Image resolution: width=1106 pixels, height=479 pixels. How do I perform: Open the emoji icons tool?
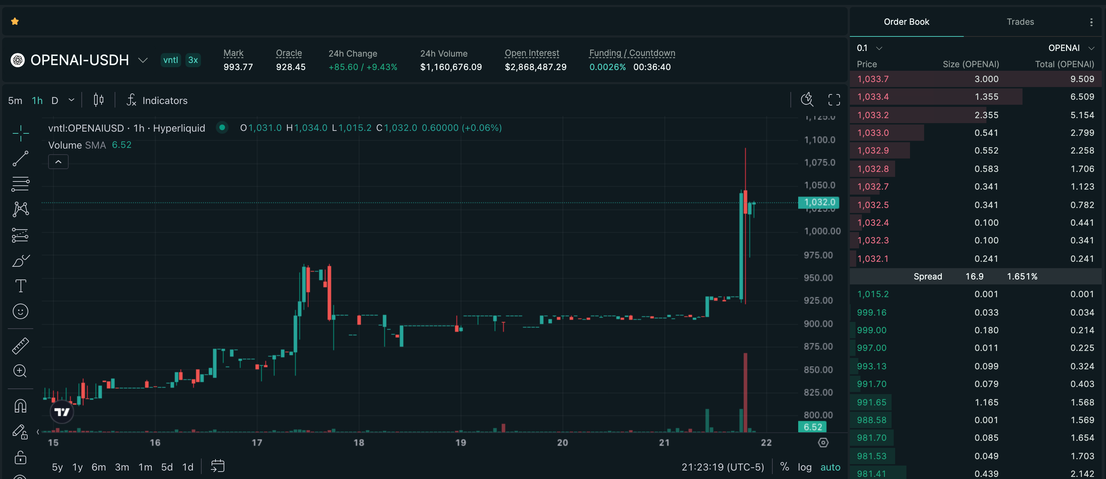[20, 312]
